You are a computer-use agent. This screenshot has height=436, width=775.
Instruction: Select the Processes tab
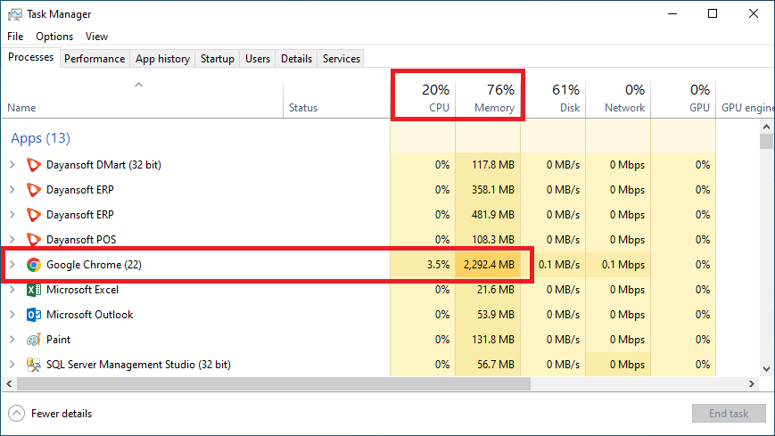30,57
